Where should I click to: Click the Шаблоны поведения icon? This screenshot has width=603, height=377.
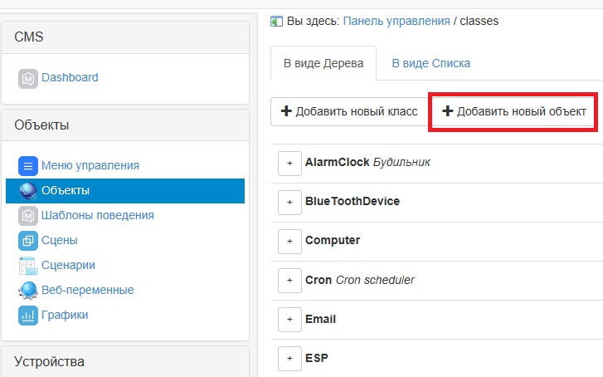pos(28,215)
